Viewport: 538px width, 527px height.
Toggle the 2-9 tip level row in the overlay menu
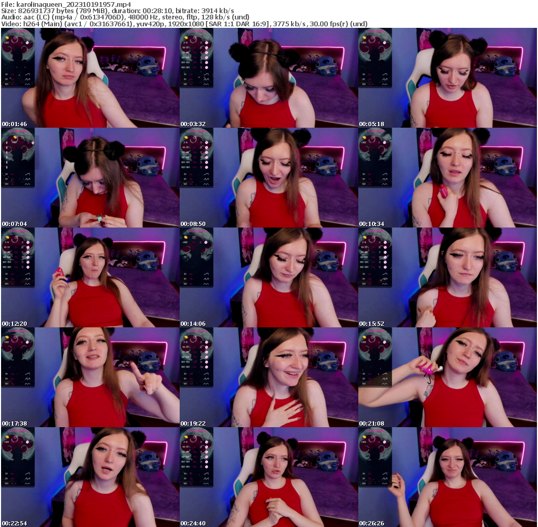click(185, 142)
